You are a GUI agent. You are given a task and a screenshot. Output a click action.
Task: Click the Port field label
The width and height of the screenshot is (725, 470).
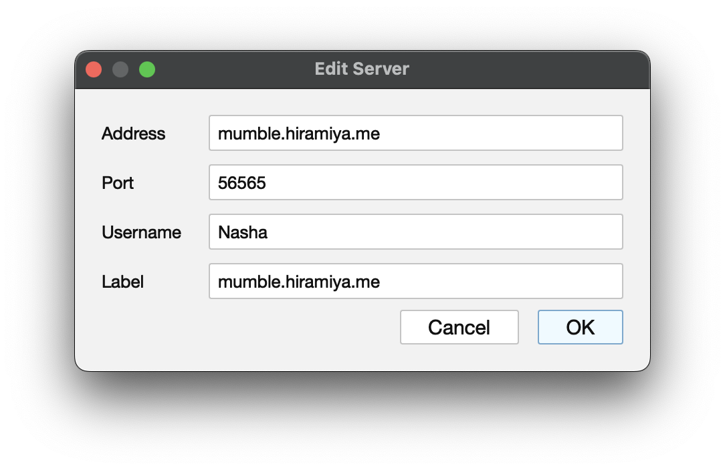(118, 183)
